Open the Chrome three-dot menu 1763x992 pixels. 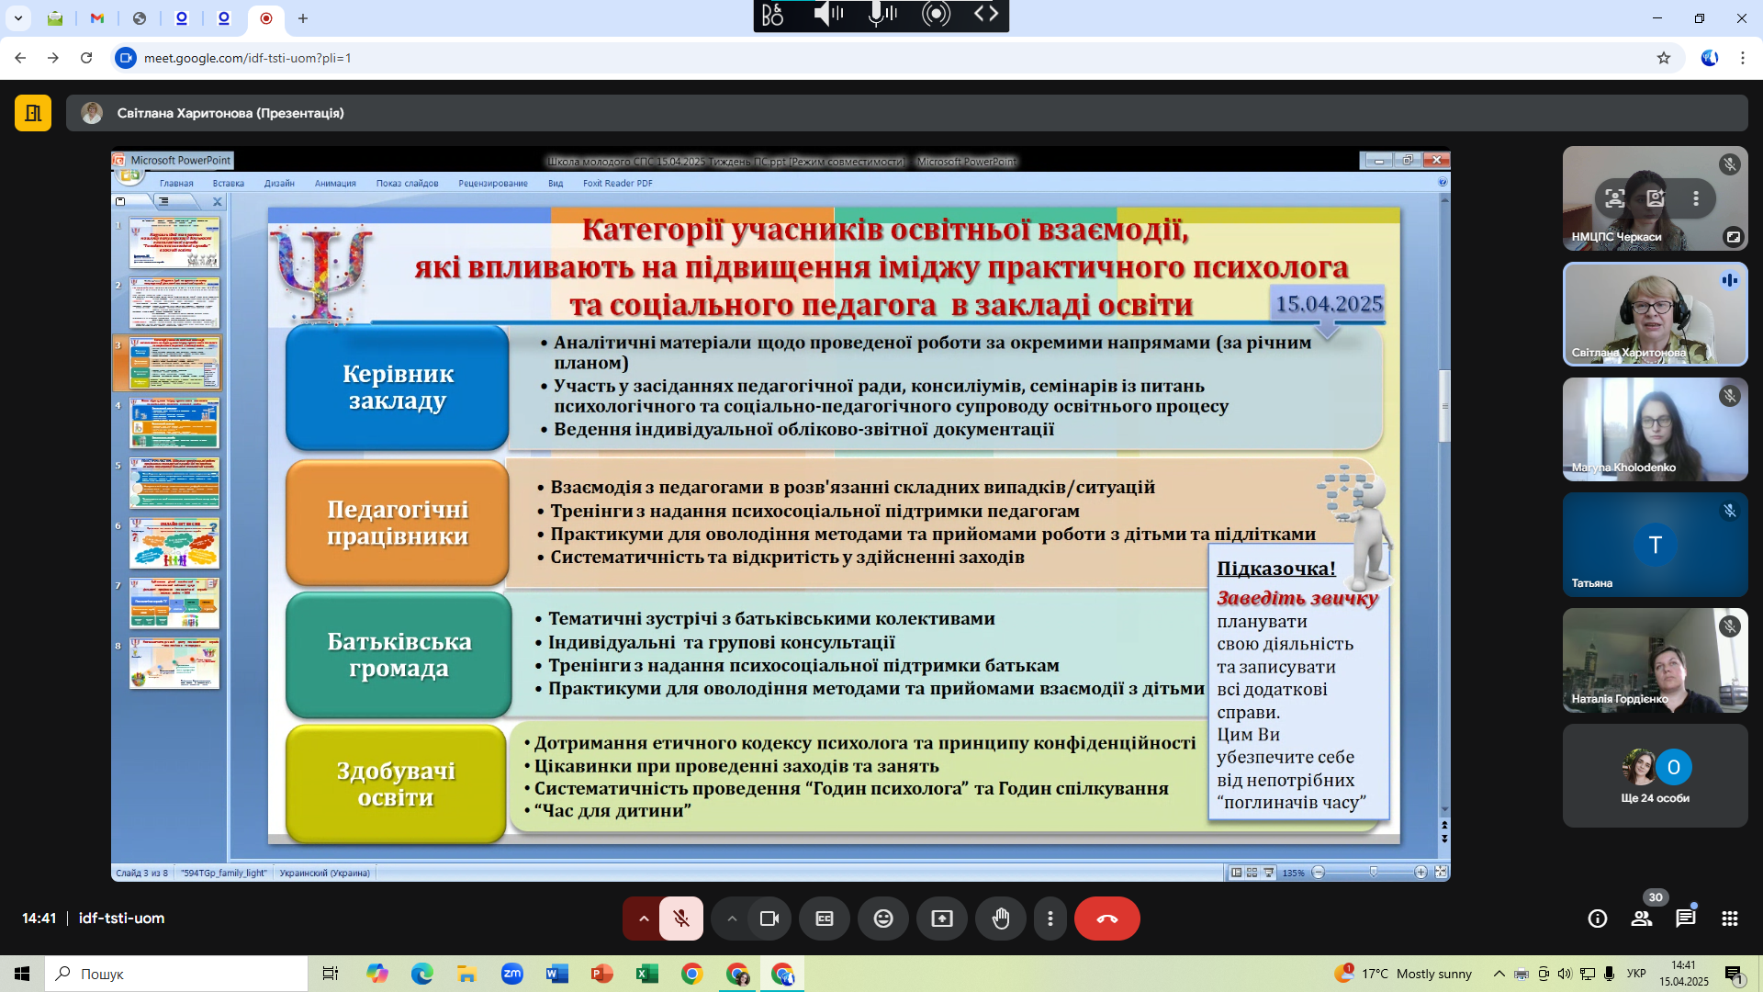pos(1743,58)
